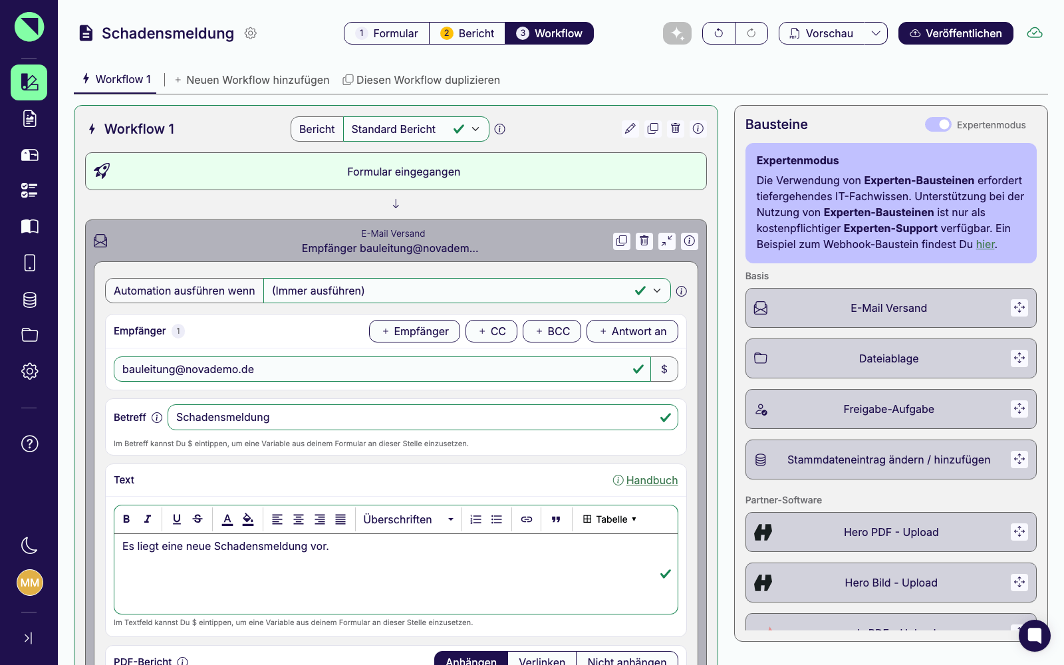Duplicate the E-Mail Versand block
Screen dimensions: 1064x665
(x=622, y=241)
